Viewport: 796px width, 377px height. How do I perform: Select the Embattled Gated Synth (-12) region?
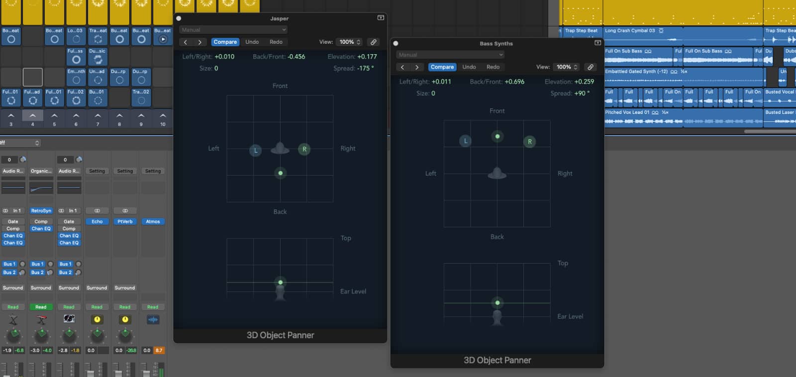click(683, 77)
